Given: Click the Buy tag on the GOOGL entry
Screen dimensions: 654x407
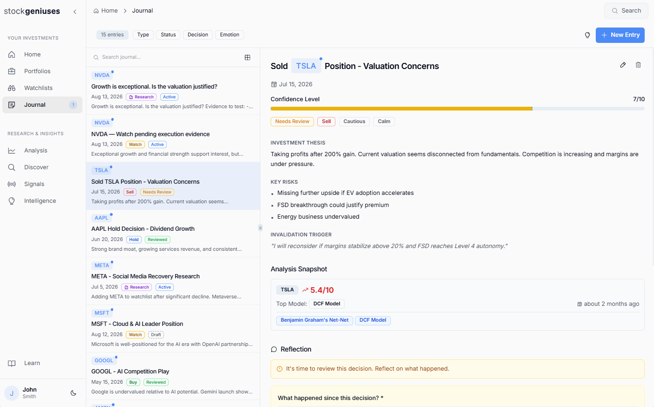Looking at the screenshot, I should tap(133, 382).
